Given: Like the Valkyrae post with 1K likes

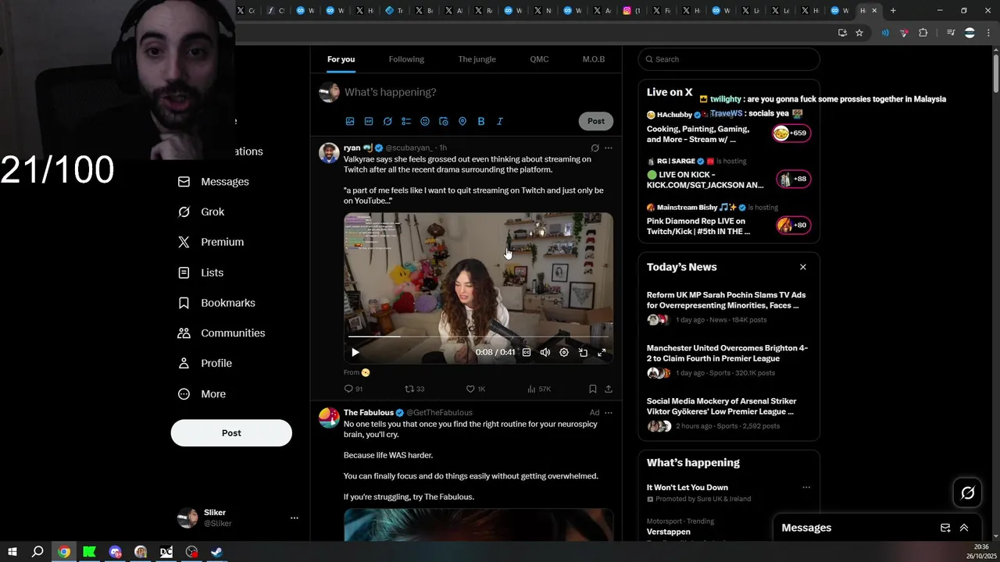Looking at the screenshot, I should click(475, 389).
